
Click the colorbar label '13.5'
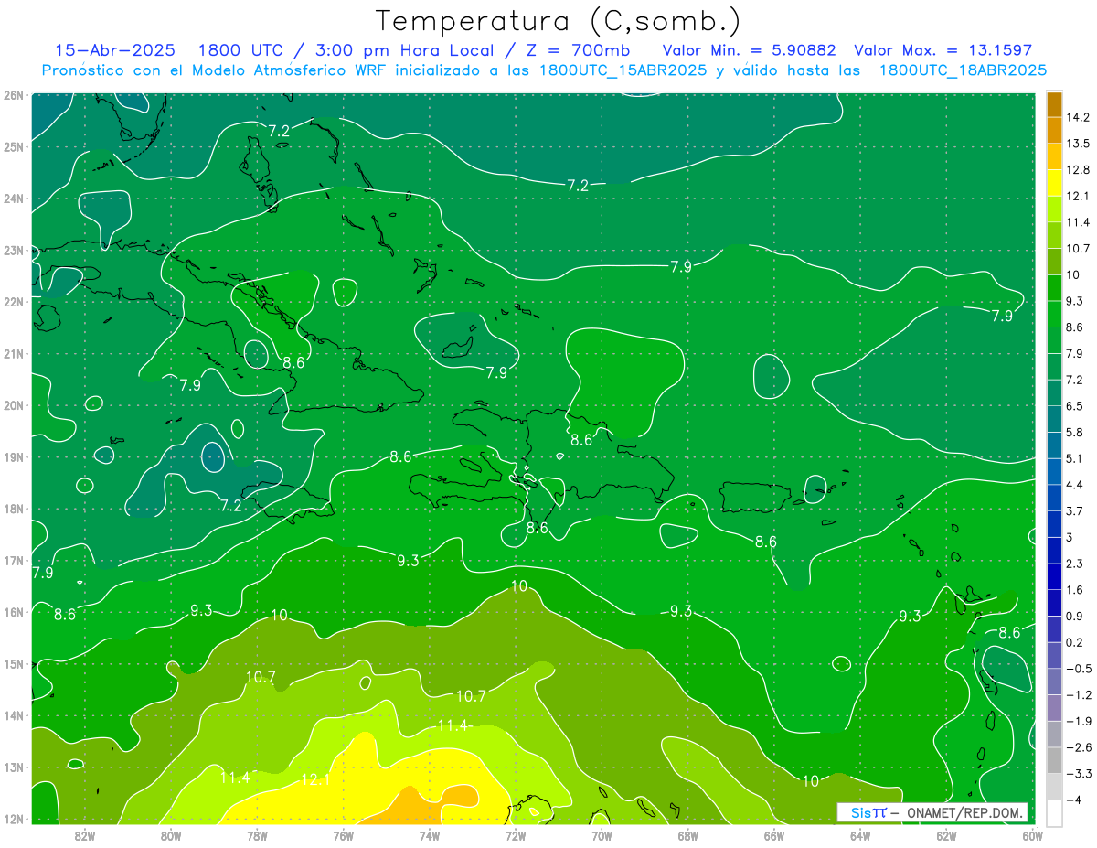coord(1078,144)
